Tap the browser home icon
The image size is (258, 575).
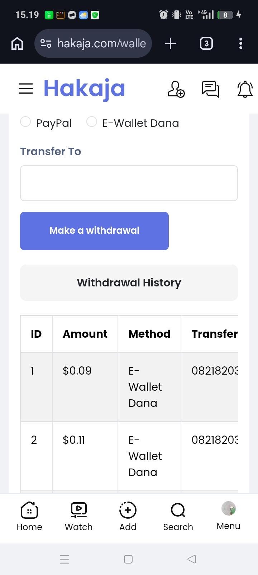[x=17, y=44]
